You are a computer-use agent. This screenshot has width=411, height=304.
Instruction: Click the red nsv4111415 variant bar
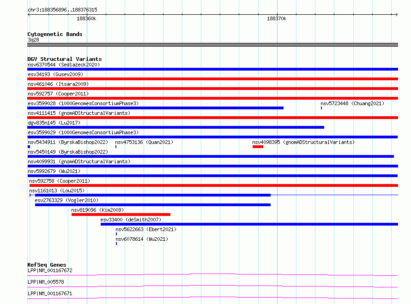pos(212,118)
